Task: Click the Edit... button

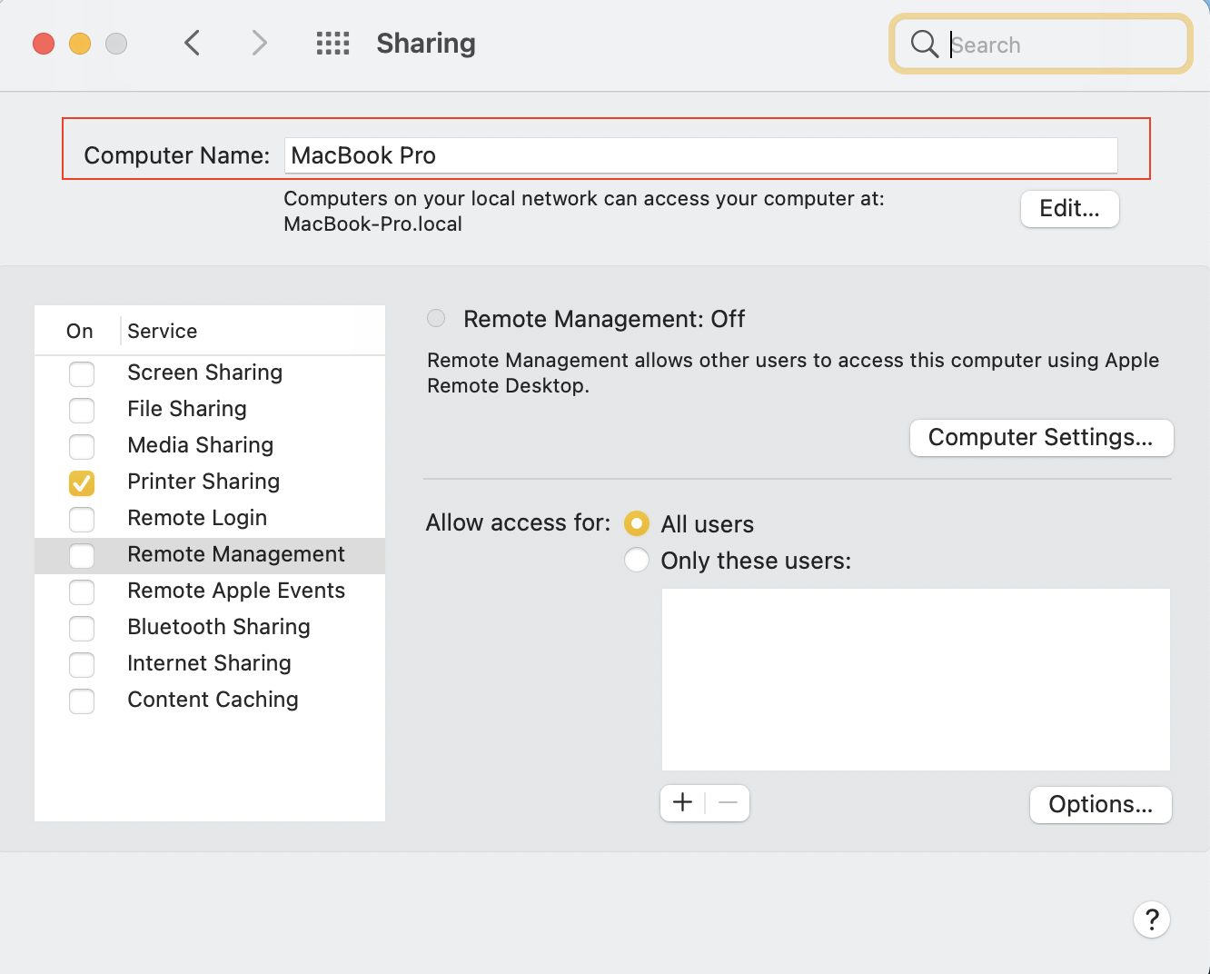Action: tap(1069, 209)
